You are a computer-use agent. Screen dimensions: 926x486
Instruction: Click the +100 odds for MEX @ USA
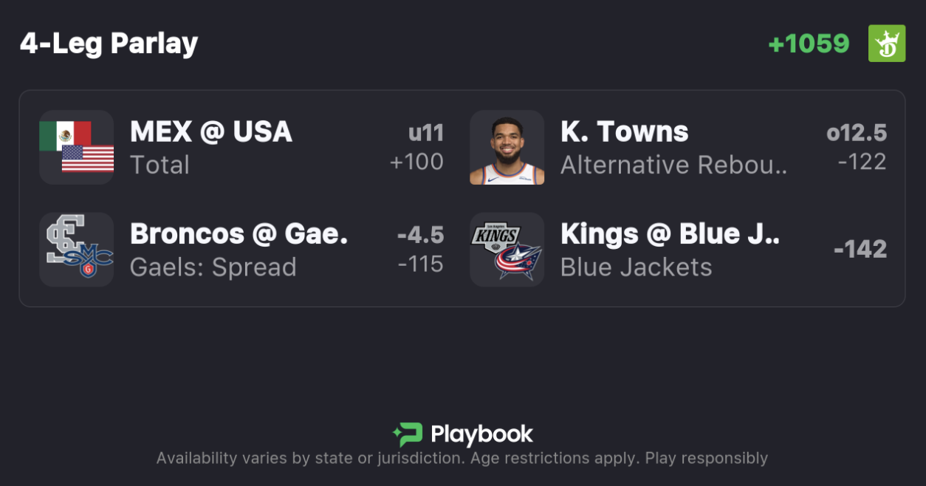(x=416, y=162)
